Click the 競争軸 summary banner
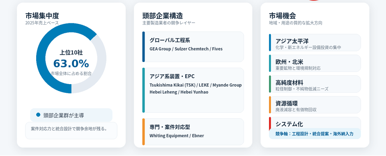Viewport: 386px width, 156px height. click(x=315, y=133)
